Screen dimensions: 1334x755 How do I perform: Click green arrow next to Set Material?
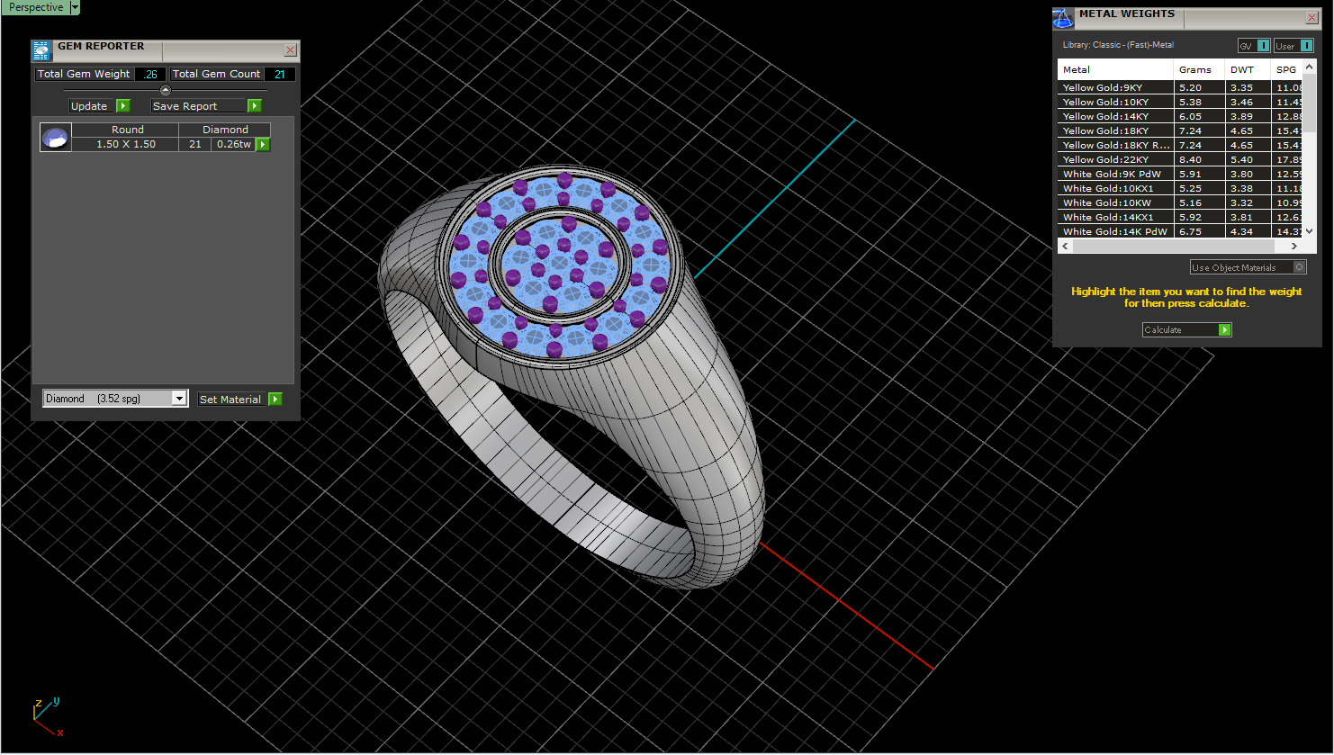coord(275,400)
